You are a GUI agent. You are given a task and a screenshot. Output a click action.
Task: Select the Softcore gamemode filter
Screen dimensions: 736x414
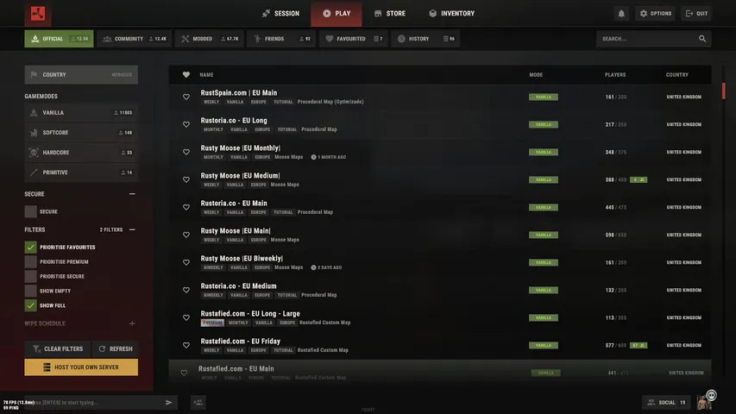[81, 133]
